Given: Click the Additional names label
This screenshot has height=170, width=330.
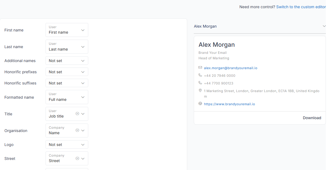Looking at the screenshot, I should point(20,61).
